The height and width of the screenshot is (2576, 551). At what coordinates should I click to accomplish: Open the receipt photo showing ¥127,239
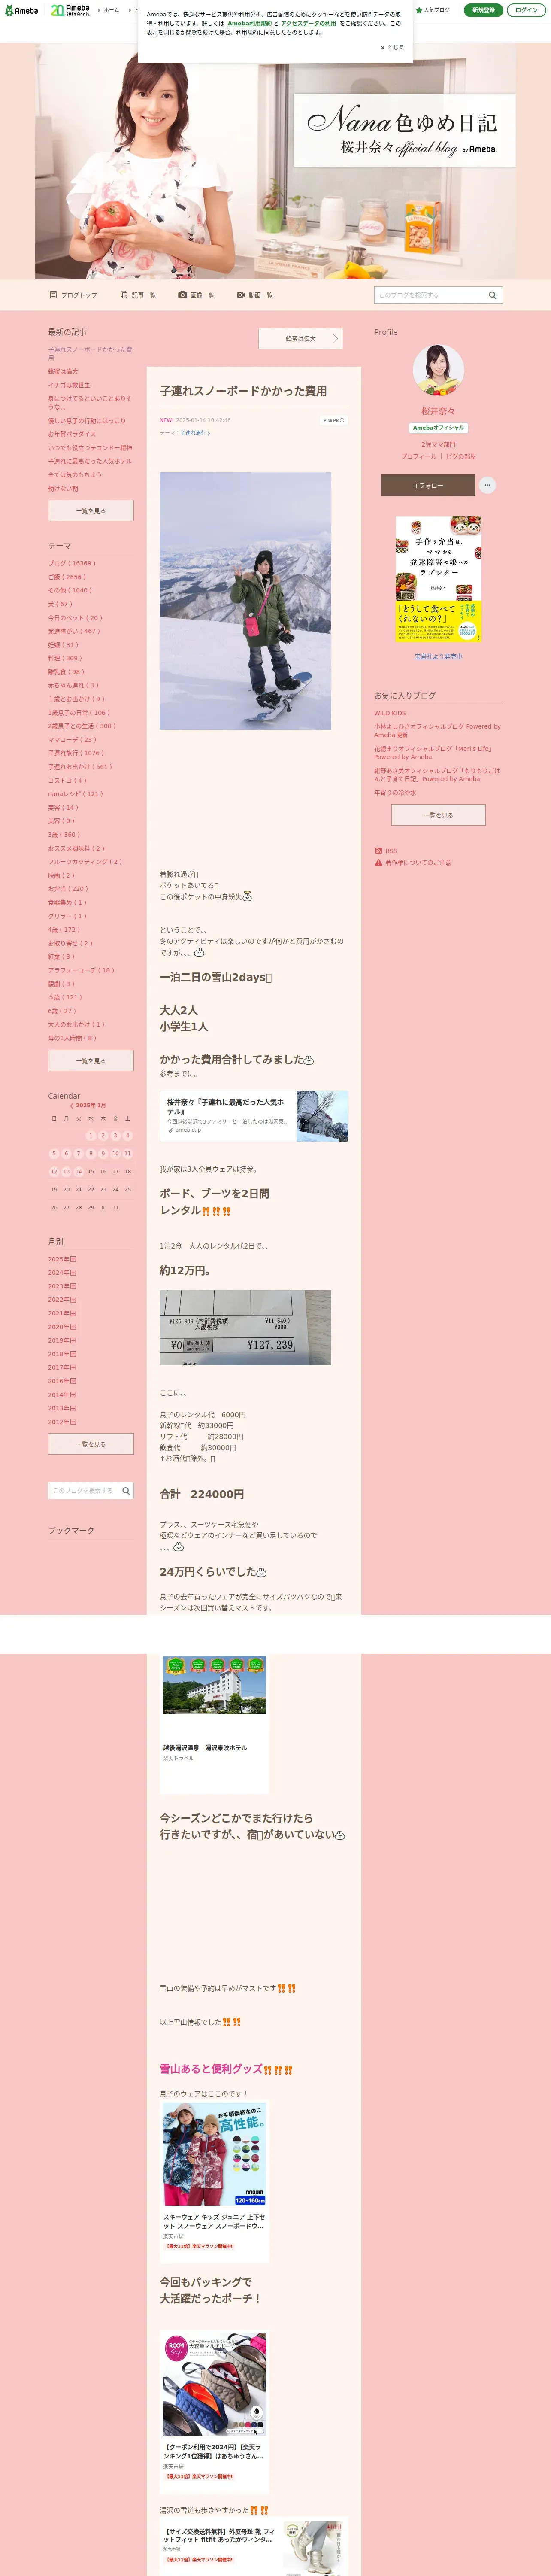(245, 1328)
